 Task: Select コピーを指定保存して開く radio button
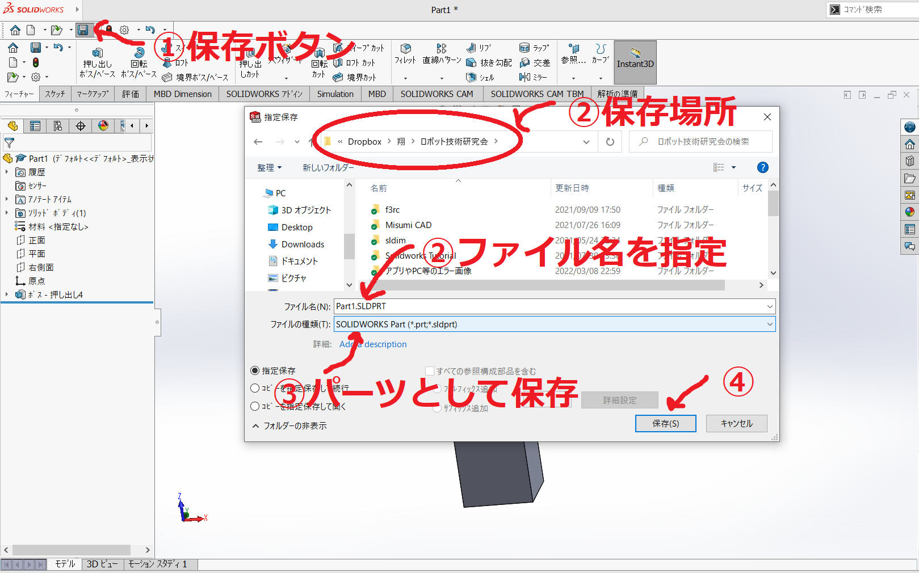click(x=255, y=406)
